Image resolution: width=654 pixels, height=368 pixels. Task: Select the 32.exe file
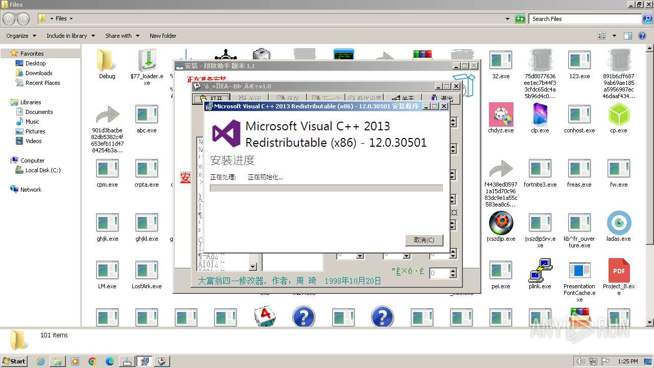pos(501,60)
